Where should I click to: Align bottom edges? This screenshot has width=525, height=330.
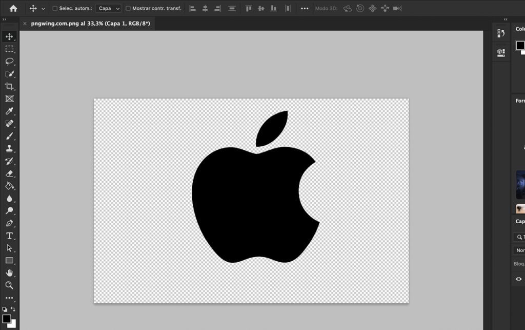(274, 8)
